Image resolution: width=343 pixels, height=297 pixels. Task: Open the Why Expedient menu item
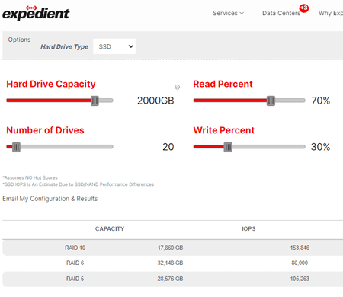(331, 13)
